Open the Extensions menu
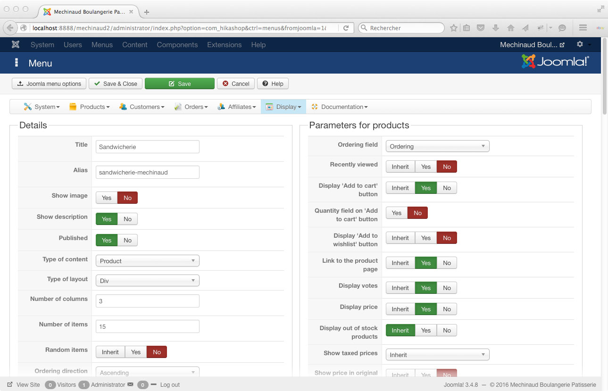Viewport: 608px width, 391px height. [225, 45]
